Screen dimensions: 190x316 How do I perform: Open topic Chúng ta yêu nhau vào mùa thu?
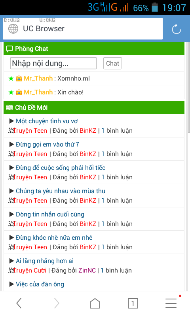click(61, 191)
